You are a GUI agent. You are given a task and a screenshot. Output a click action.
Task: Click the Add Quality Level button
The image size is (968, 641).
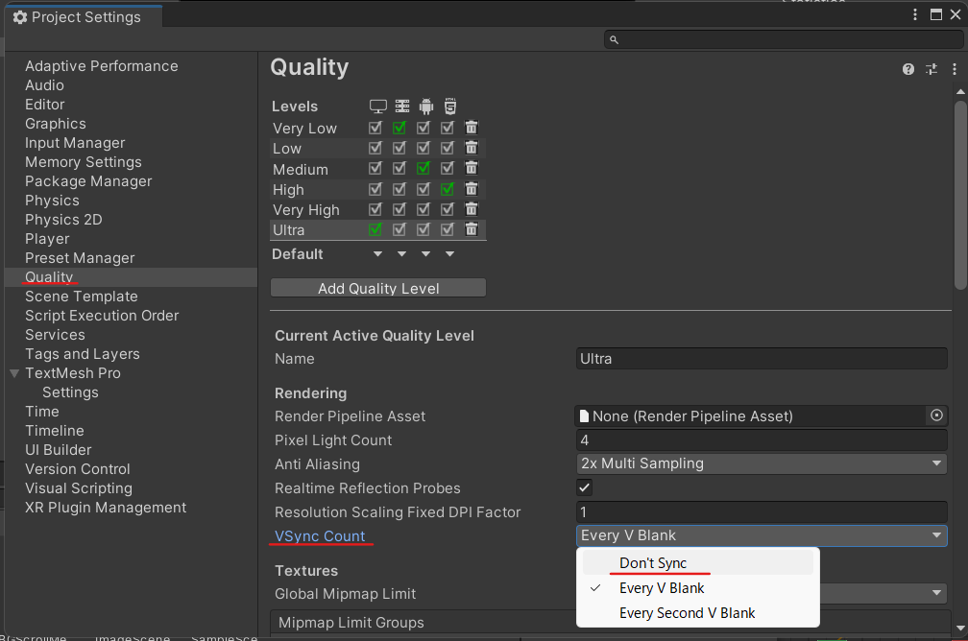(x=378, y=288)
